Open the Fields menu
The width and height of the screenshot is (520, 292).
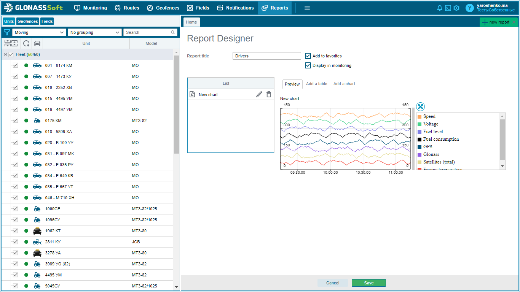point(198,8)
